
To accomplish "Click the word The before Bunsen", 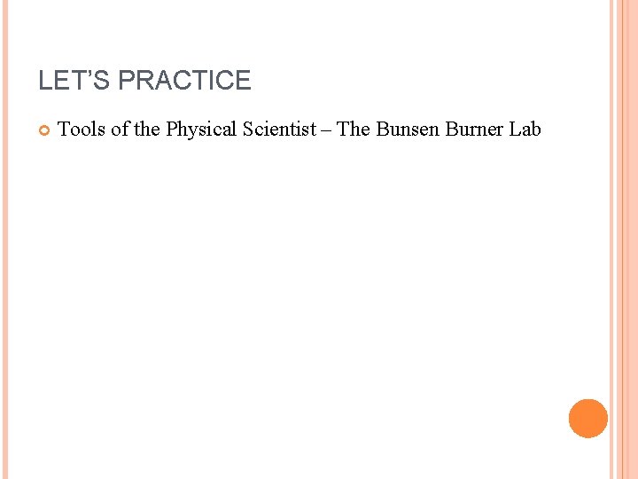I will [354, 130].
